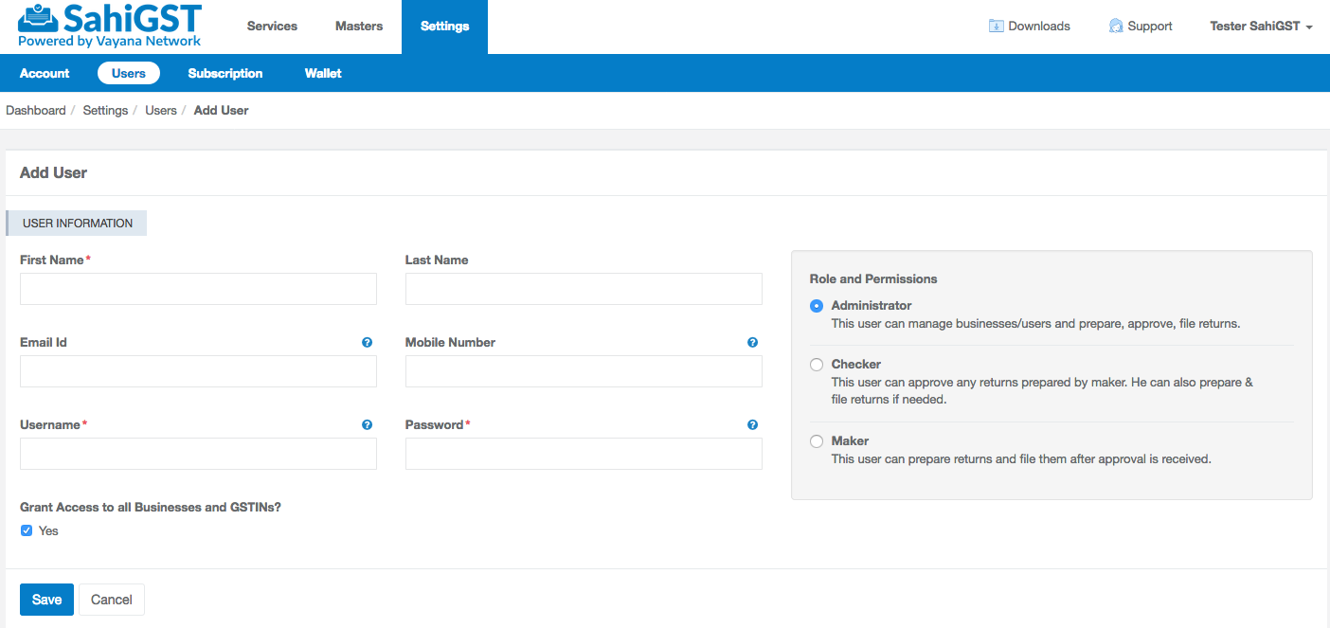Open the Tester SahiGST account dropdown
This screenshot has width=1330, height=628.
(1261, 27)
